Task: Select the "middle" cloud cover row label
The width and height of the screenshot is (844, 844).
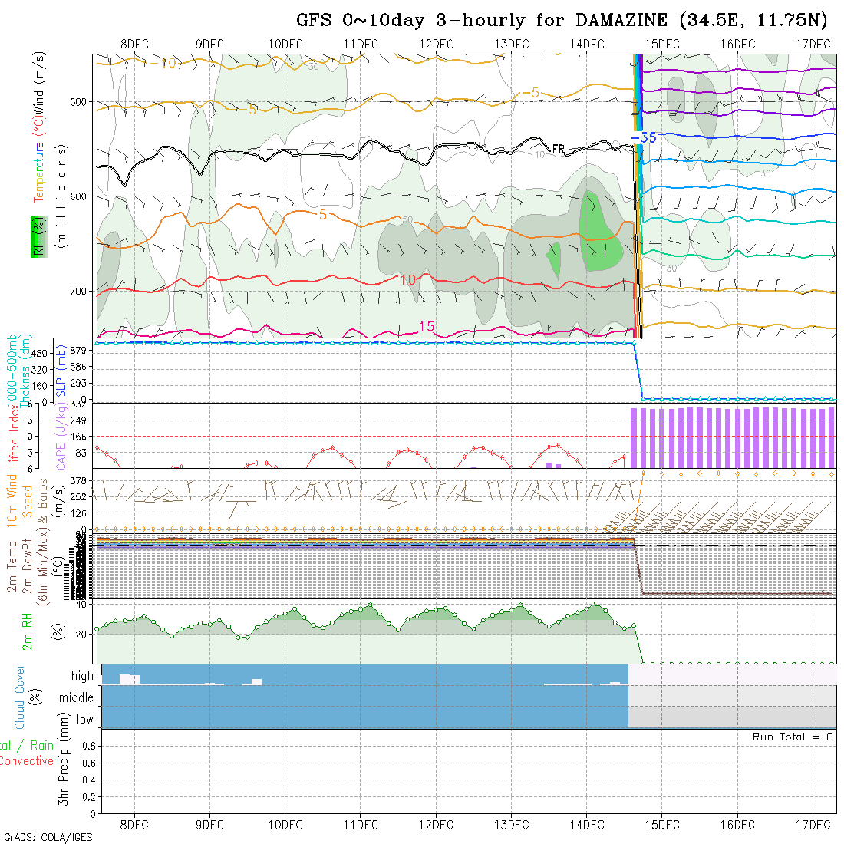Action: click(76, 697)
